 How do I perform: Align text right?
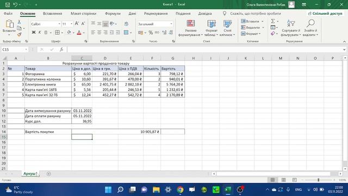tap(105, 33)
